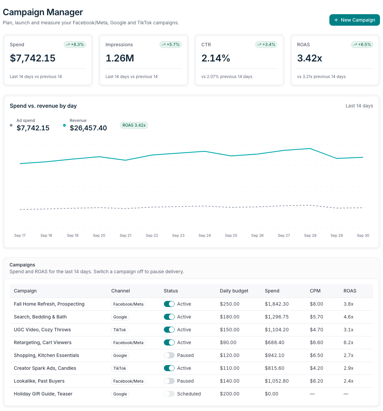Click the New Campaign button
The image size is (383, 411).
(x=354, y=20)
